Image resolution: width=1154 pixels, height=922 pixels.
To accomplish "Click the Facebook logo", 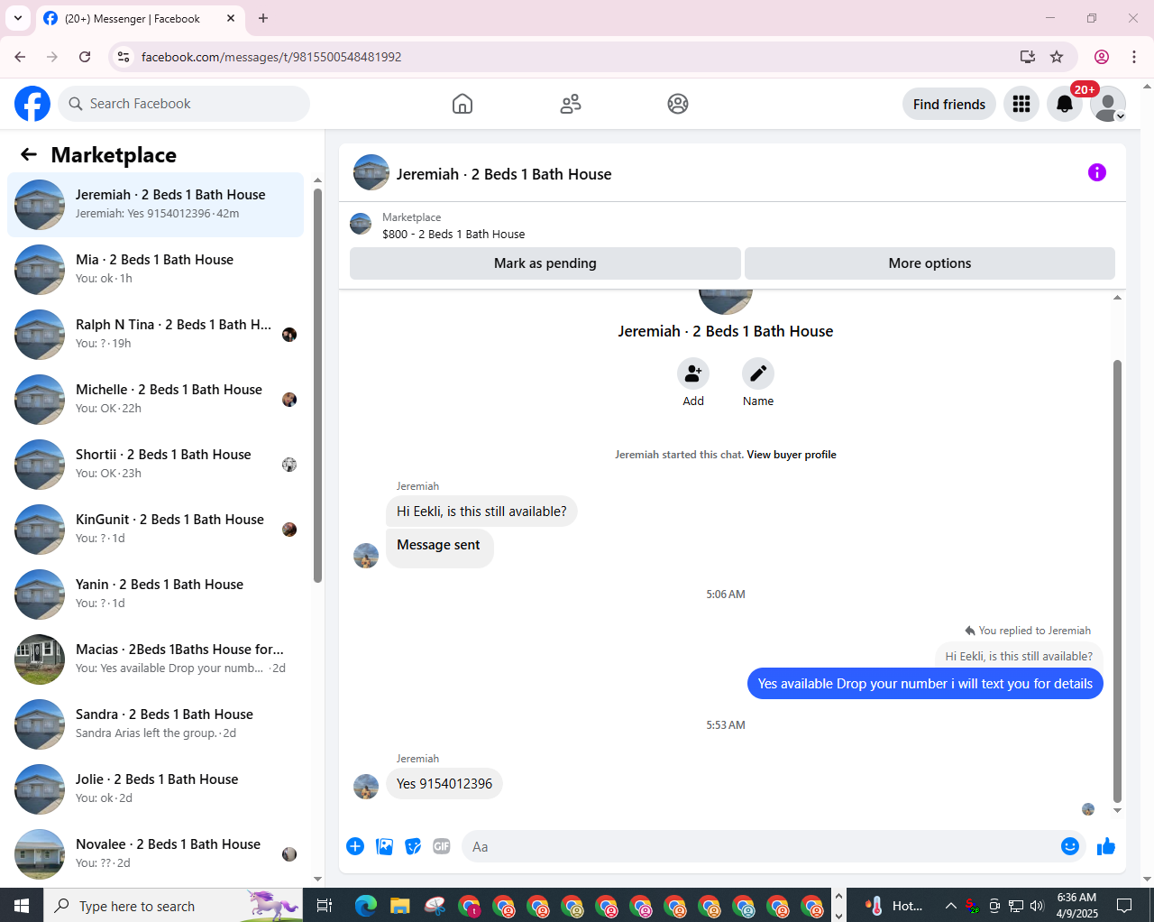I will pyautogui.click(x=32, y=104).
